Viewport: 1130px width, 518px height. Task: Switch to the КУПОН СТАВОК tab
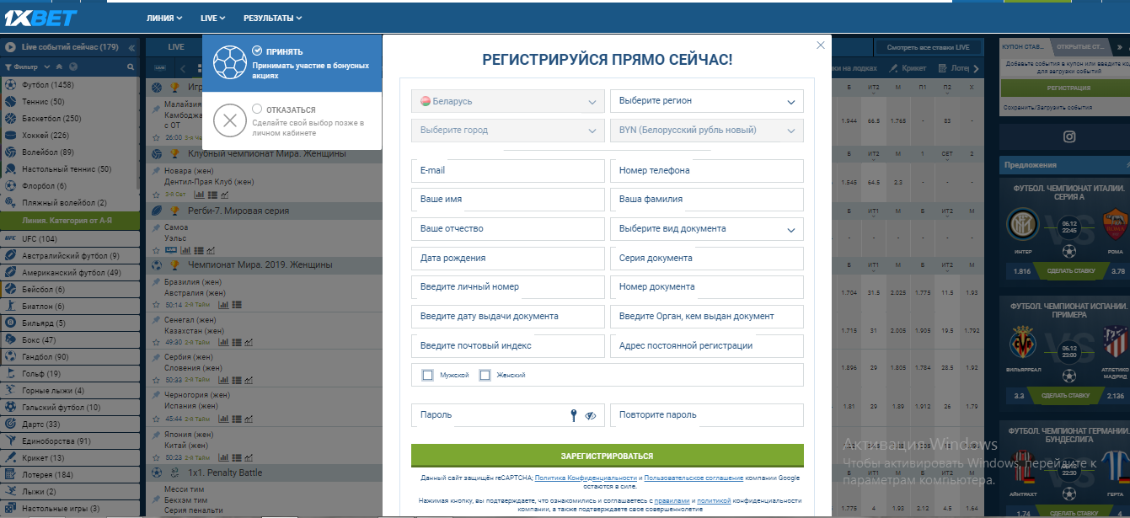pyautogui.click(x=1026, y=47)
